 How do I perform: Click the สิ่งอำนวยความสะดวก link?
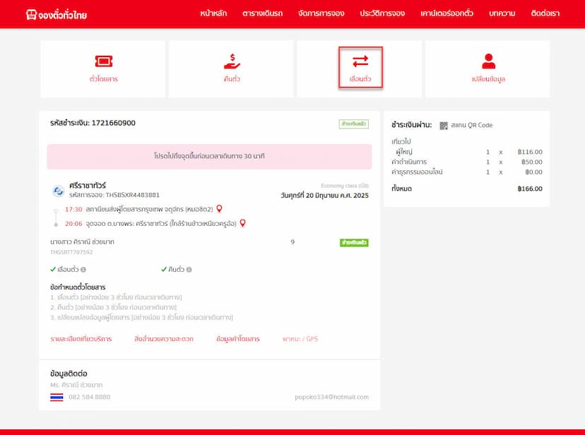(163, 339)
